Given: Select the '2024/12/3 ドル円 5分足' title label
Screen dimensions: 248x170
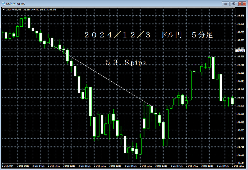Looking at the screenshot, I should [x=149, y=35].
